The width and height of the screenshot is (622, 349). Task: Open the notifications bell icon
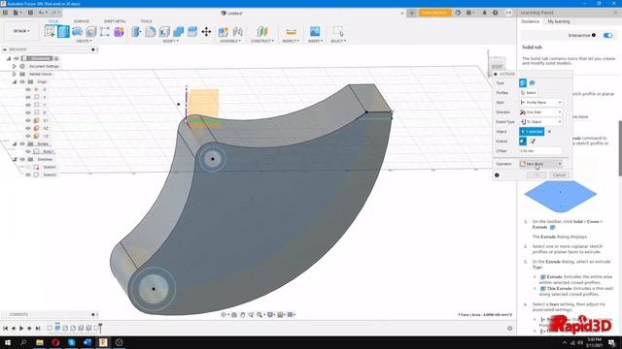pos(484,13)
